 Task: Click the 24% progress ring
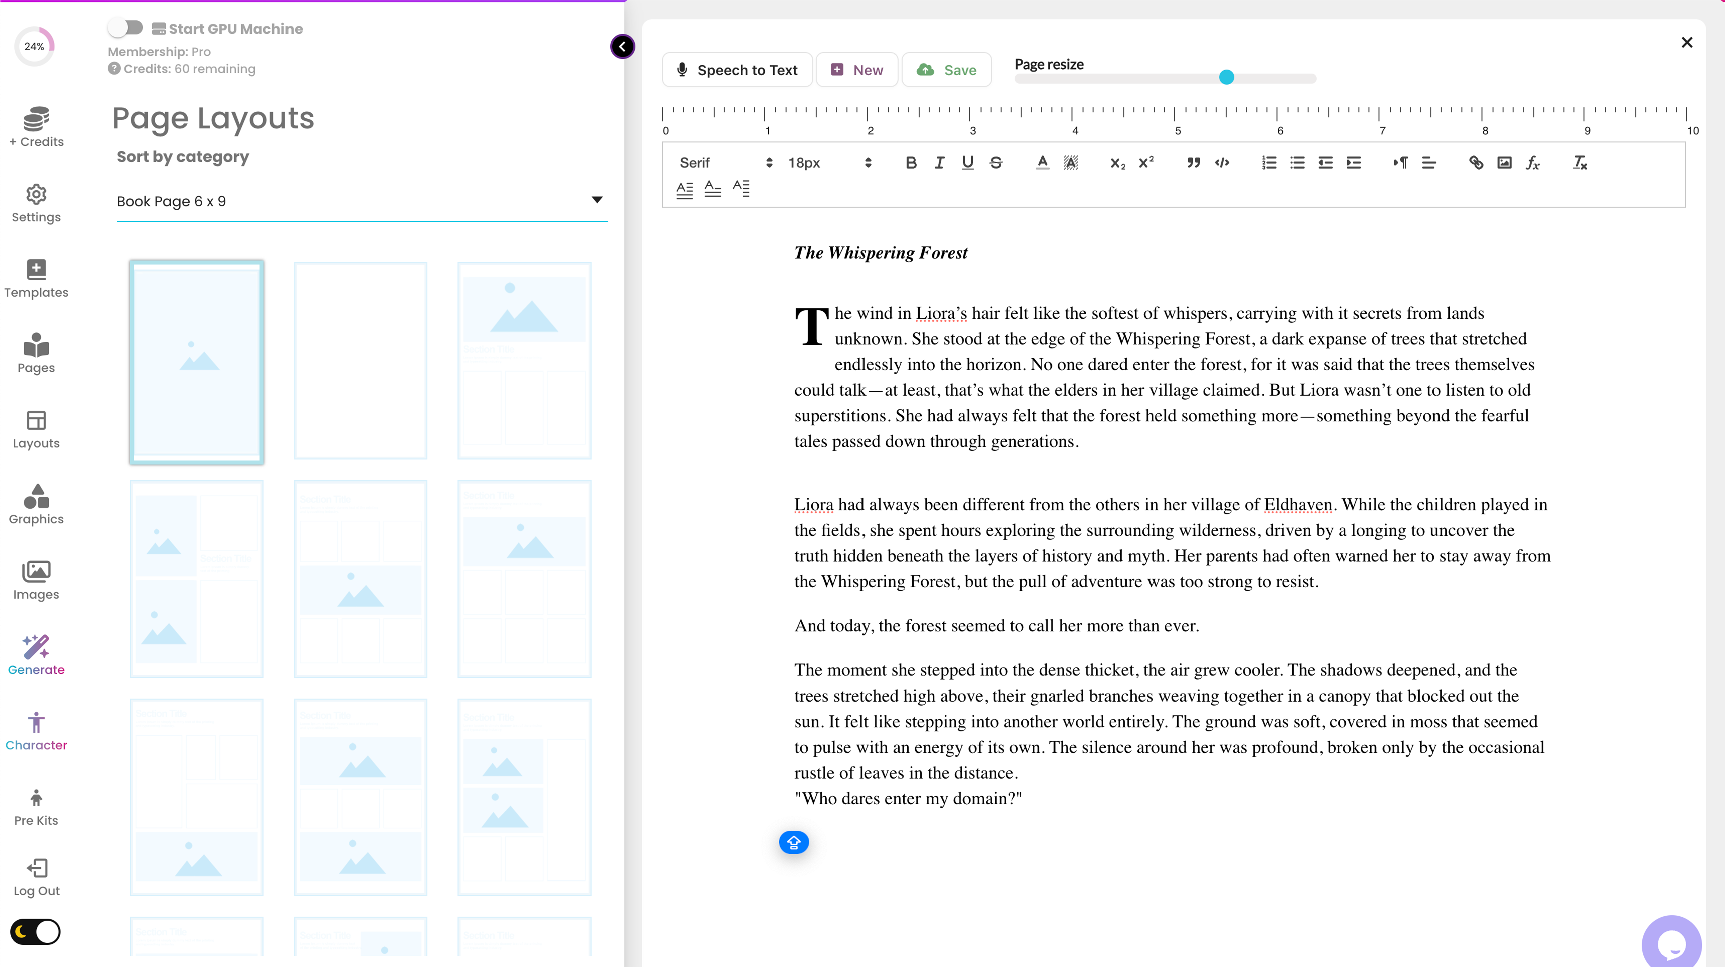coord(34,46)
